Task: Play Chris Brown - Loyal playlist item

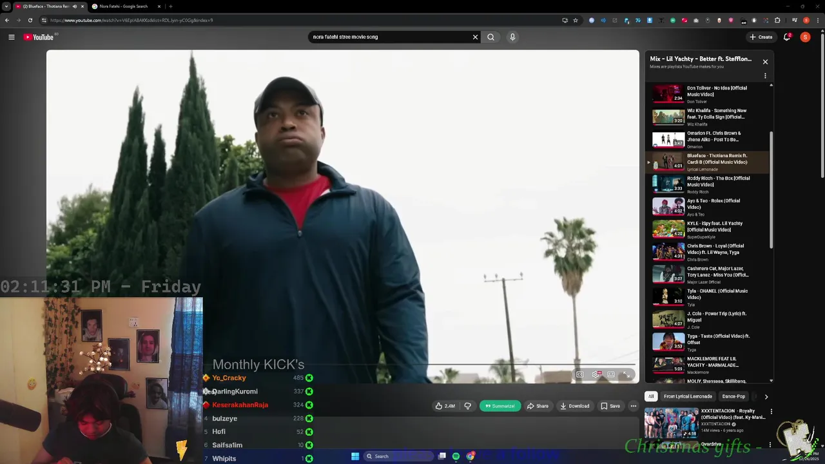Action: 708,252
